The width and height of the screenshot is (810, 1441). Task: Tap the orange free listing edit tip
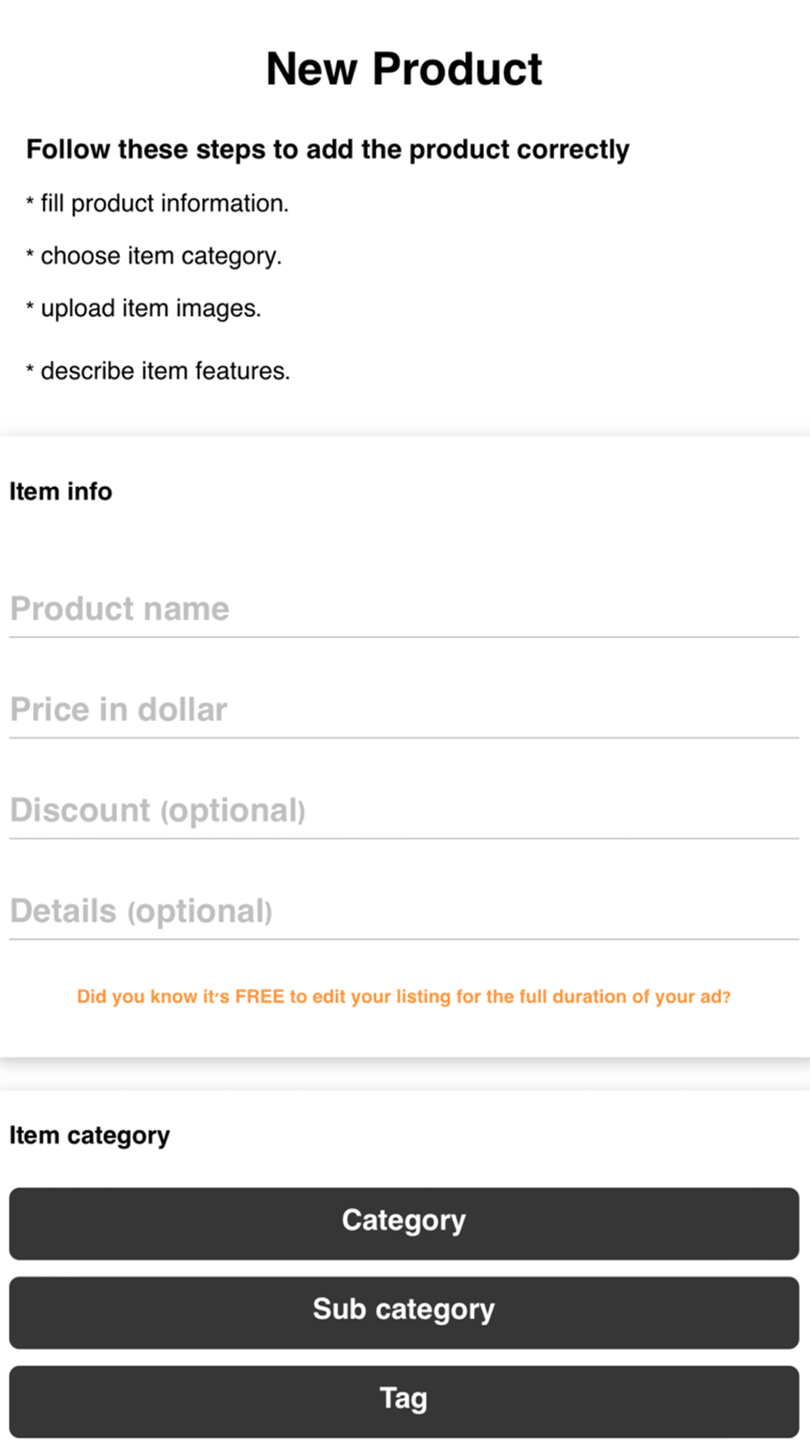(x=403, y=996)
